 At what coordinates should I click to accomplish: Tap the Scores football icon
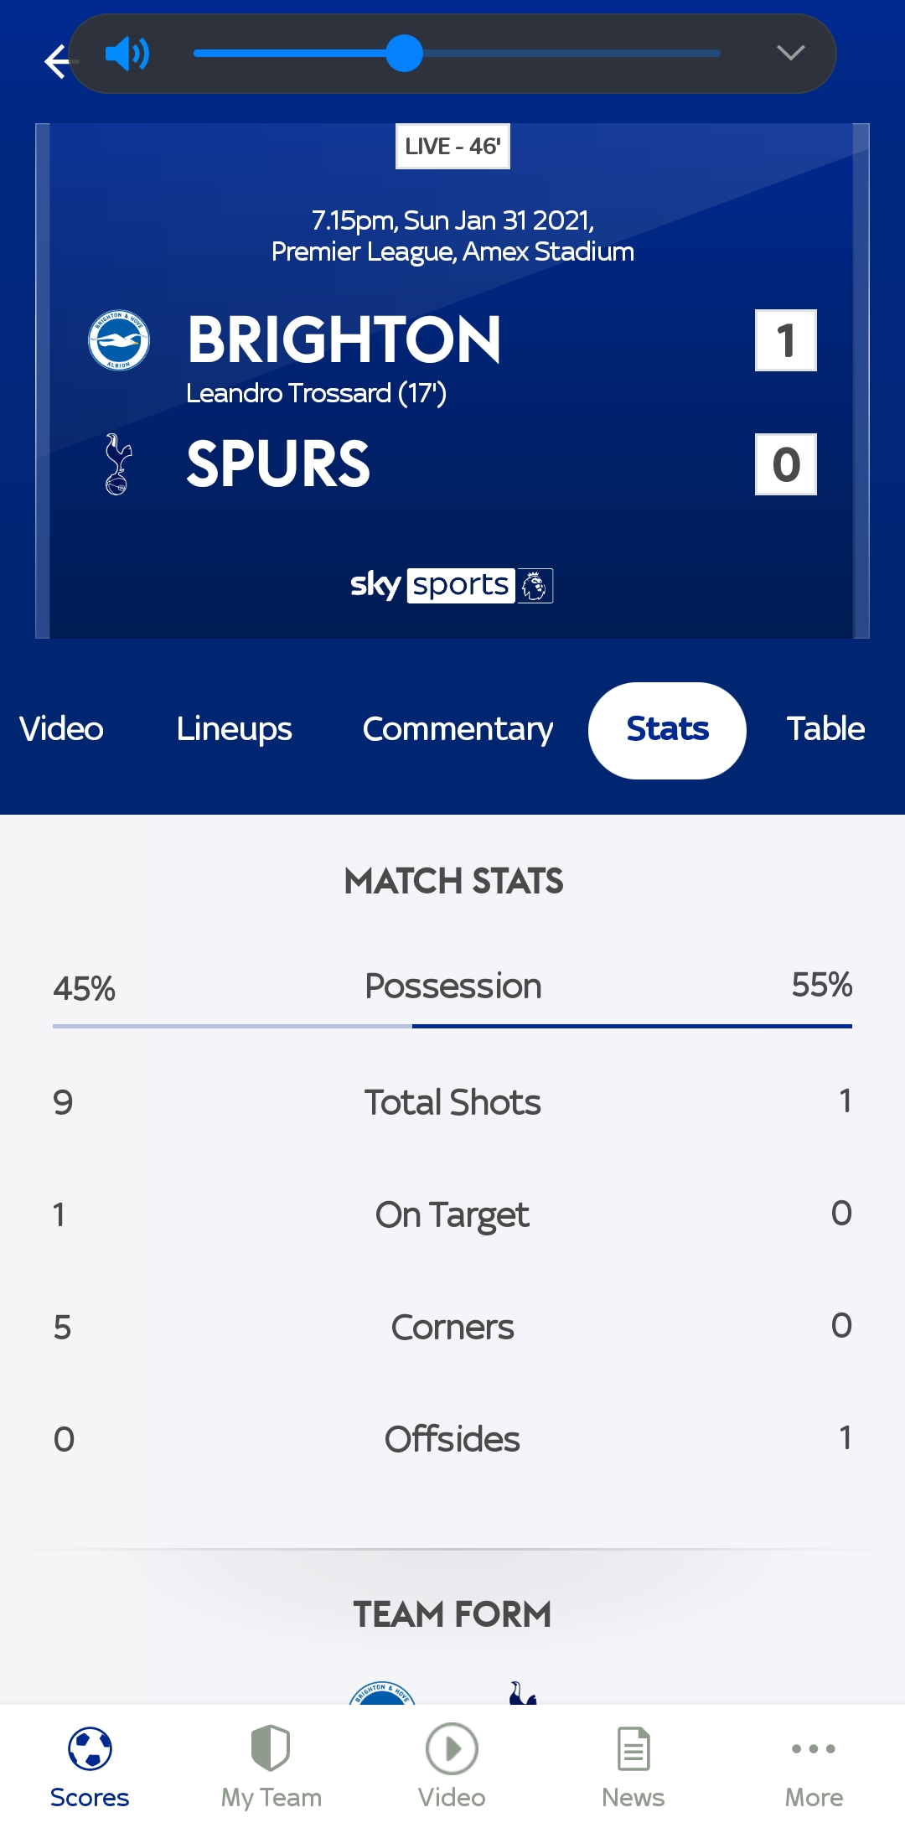[x=90, y=1748]
